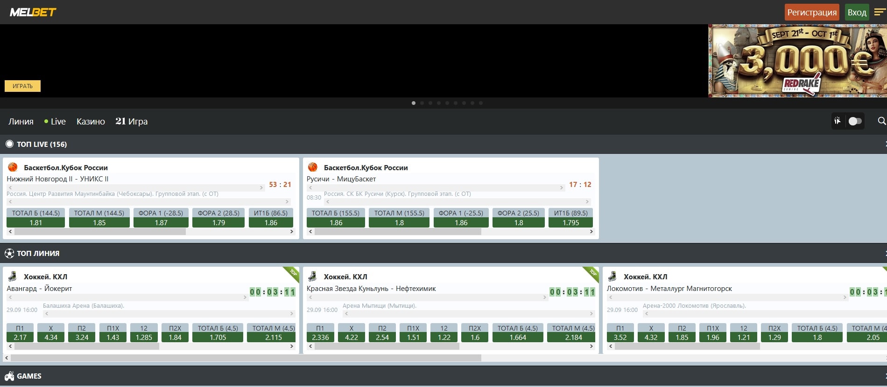Open the Казино tab
This screenshot has height=387, width=887.
[x=91, y=121]
